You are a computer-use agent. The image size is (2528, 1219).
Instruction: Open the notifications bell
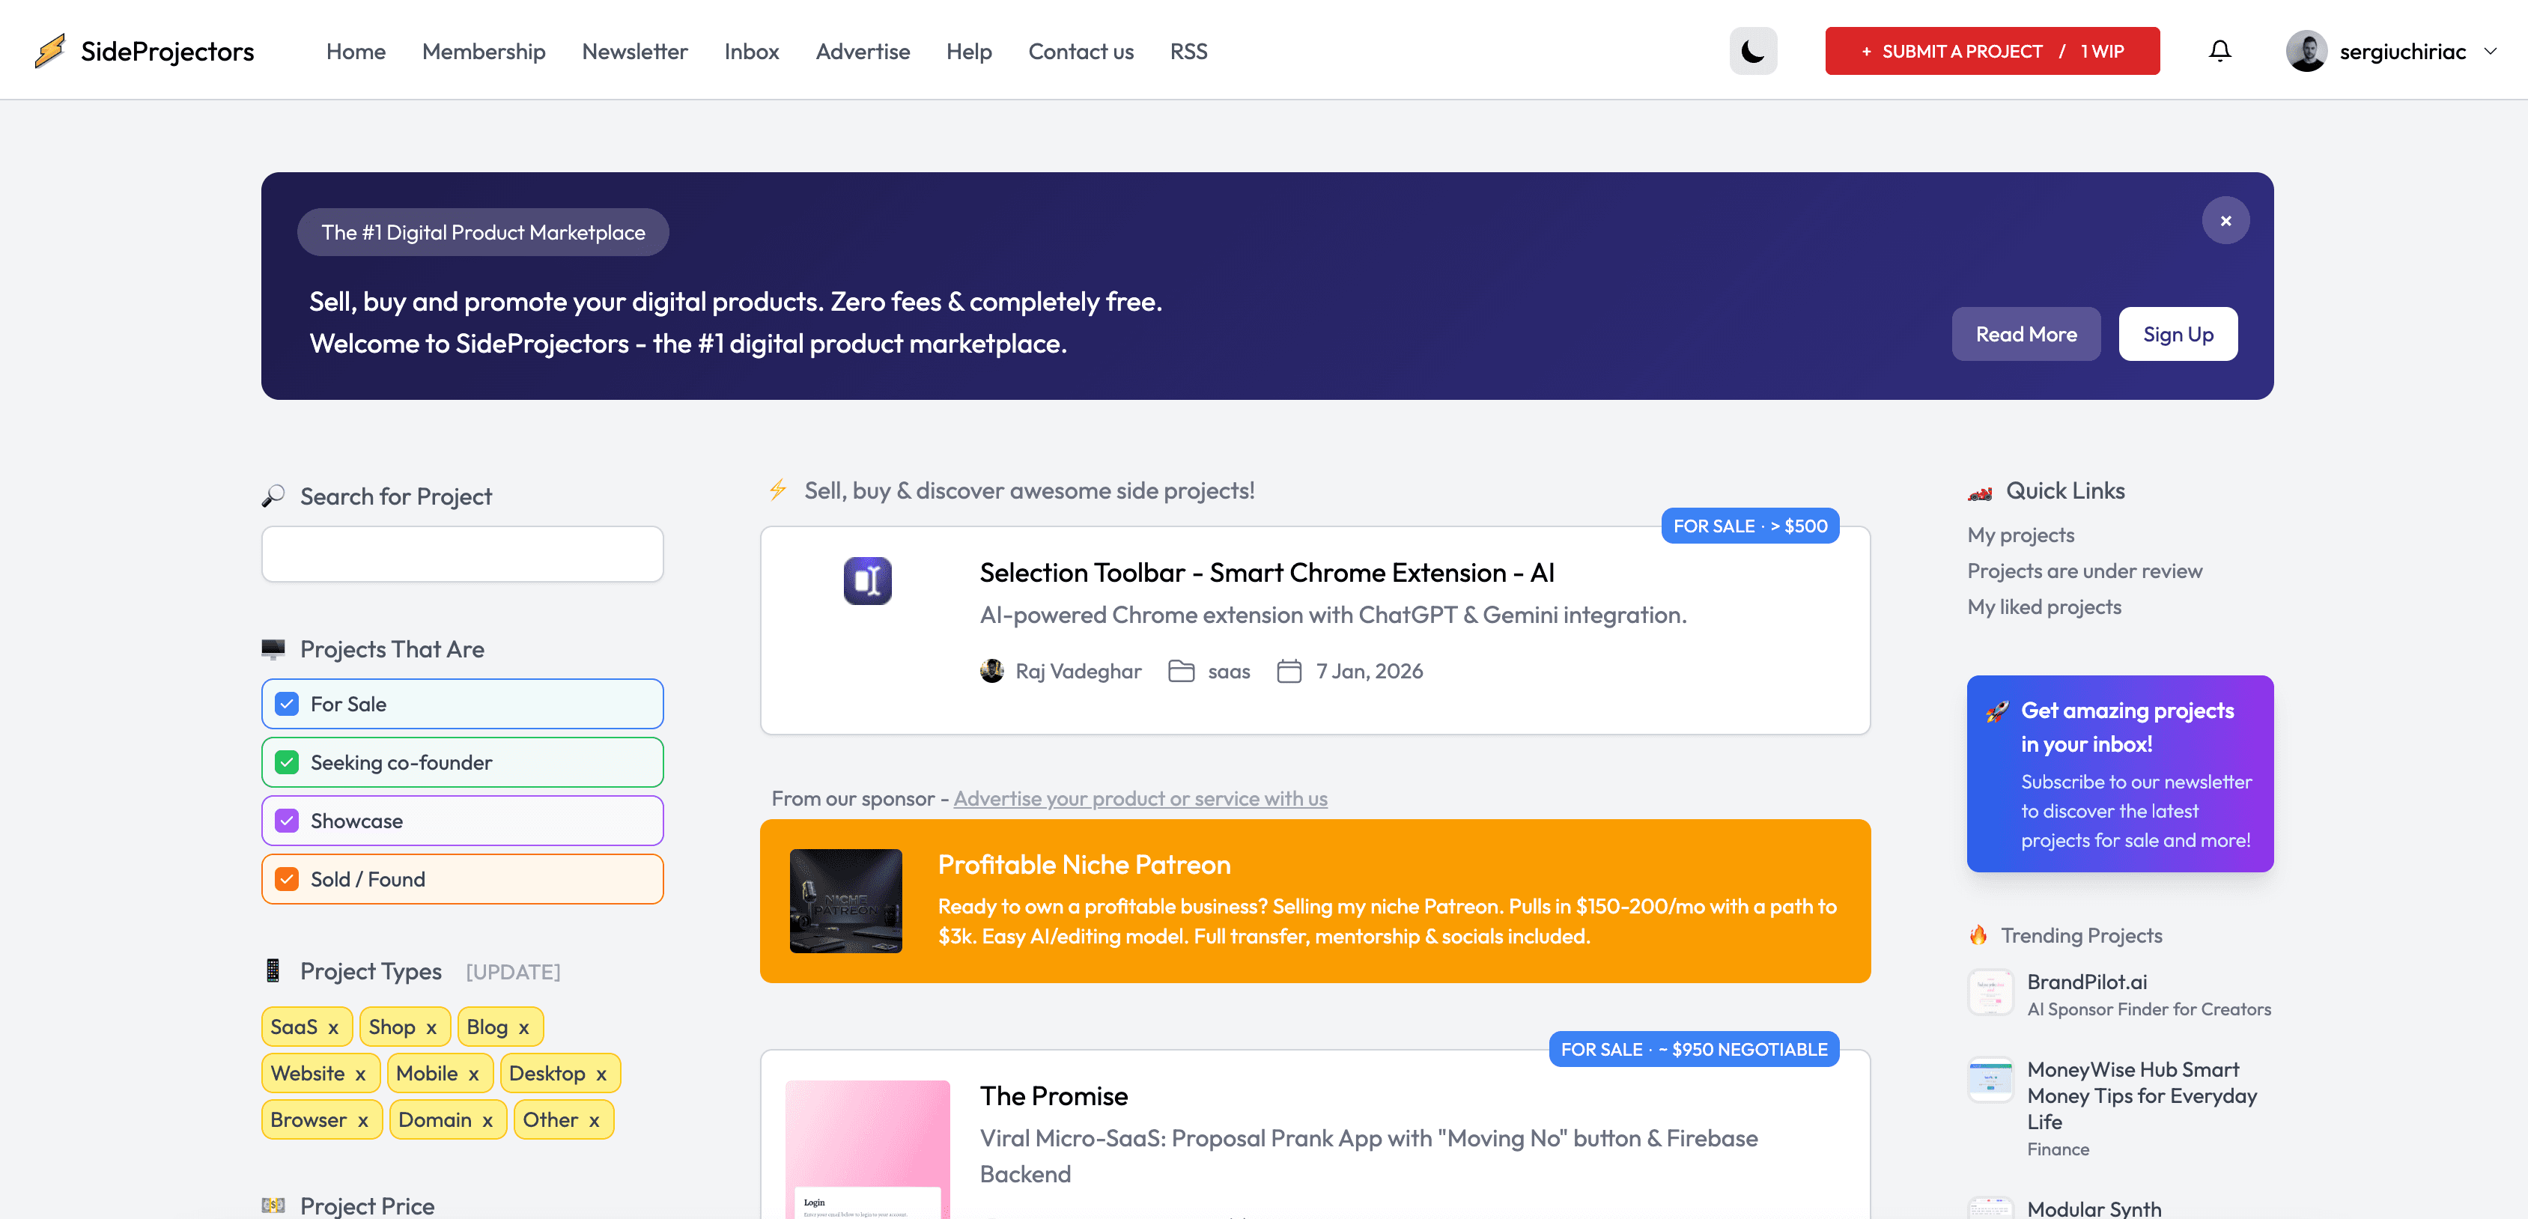[x=2219, y=51]
